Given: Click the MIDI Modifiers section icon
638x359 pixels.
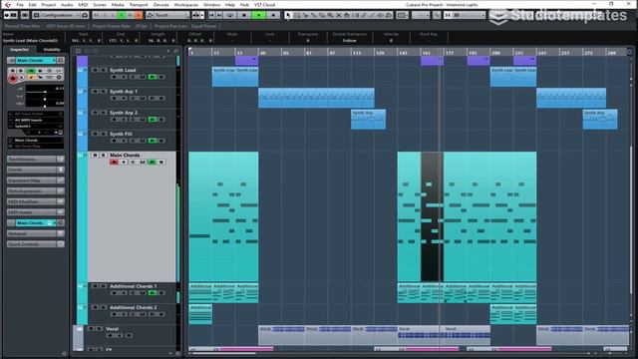Looking at the screenshot, I should tap(61, 201).
